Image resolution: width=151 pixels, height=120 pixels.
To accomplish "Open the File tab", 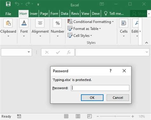I will click(8, 14).
